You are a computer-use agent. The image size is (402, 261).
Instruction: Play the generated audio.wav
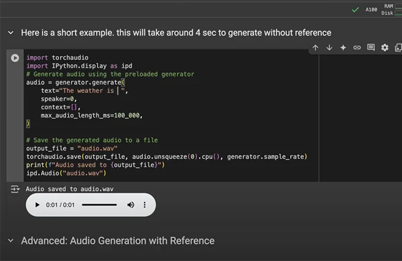coord(37,205)
